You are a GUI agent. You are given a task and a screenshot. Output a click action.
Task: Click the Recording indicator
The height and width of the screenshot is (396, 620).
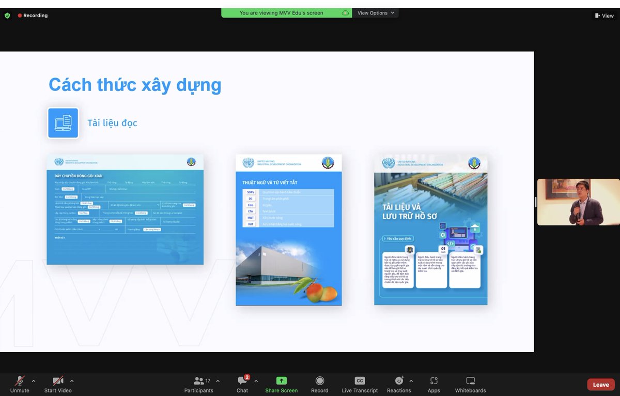pyautogui.click(x=33, y=16)
